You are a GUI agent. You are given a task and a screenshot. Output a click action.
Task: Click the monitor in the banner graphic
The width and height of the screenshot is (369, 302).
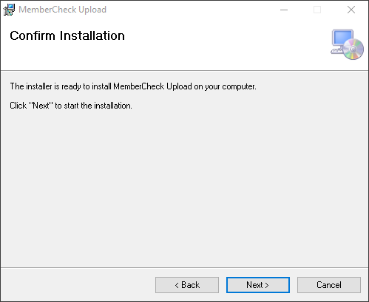pyautogui.click(x=342, y=38)
